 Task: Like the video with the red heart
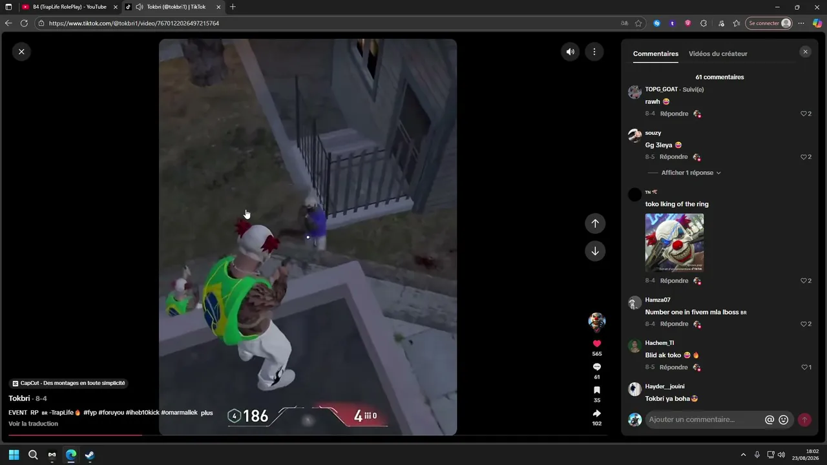[597, 344]
